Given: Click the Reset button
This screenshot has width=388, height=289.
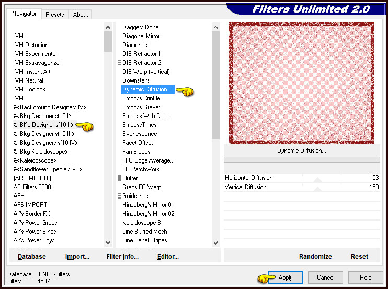Looking at the screenshot, I should 359,257.
